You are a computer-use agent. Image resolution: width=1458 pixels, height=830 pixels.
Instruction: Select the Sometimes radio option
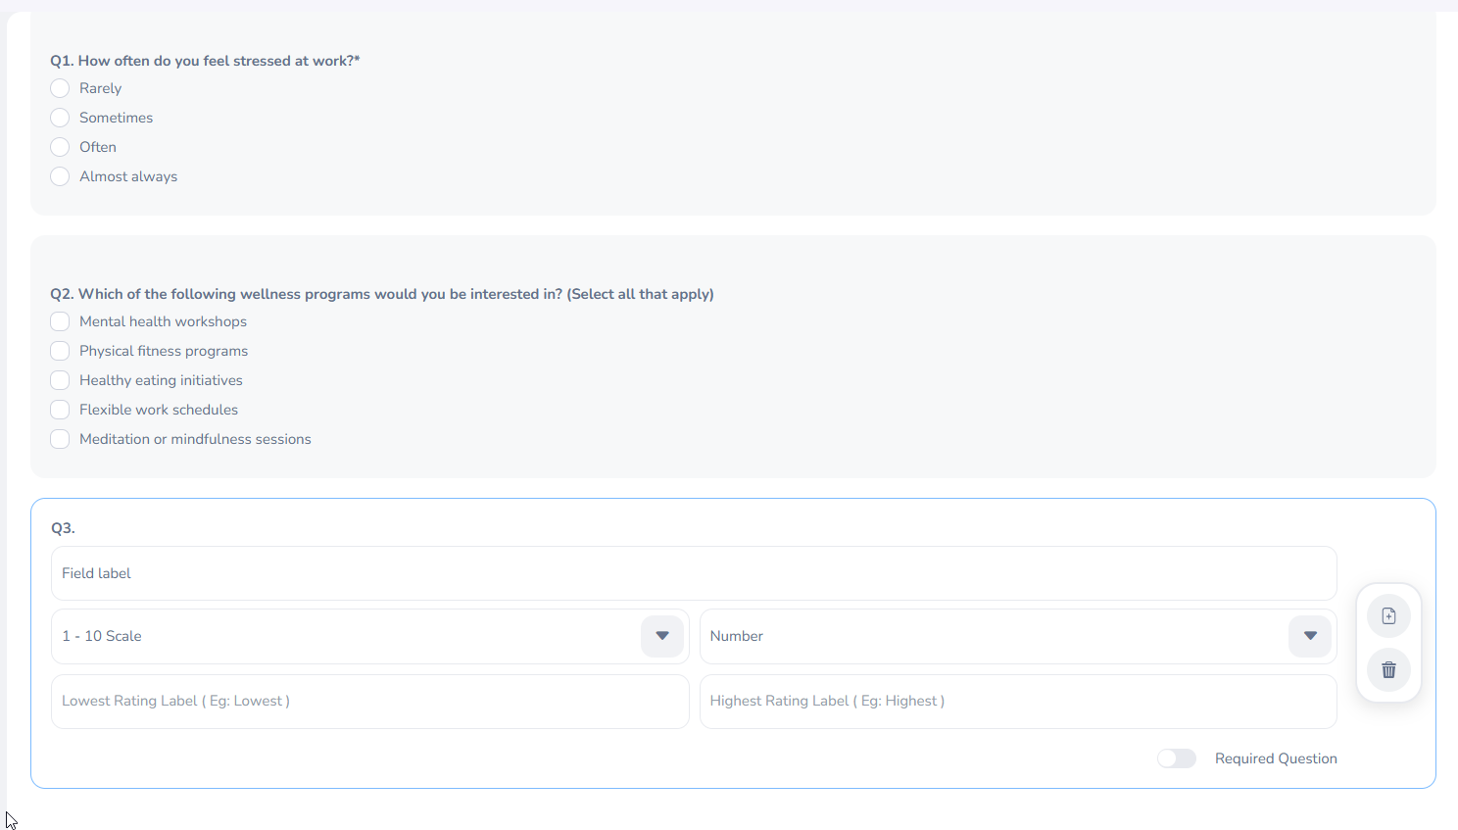[x=60, y=118]
